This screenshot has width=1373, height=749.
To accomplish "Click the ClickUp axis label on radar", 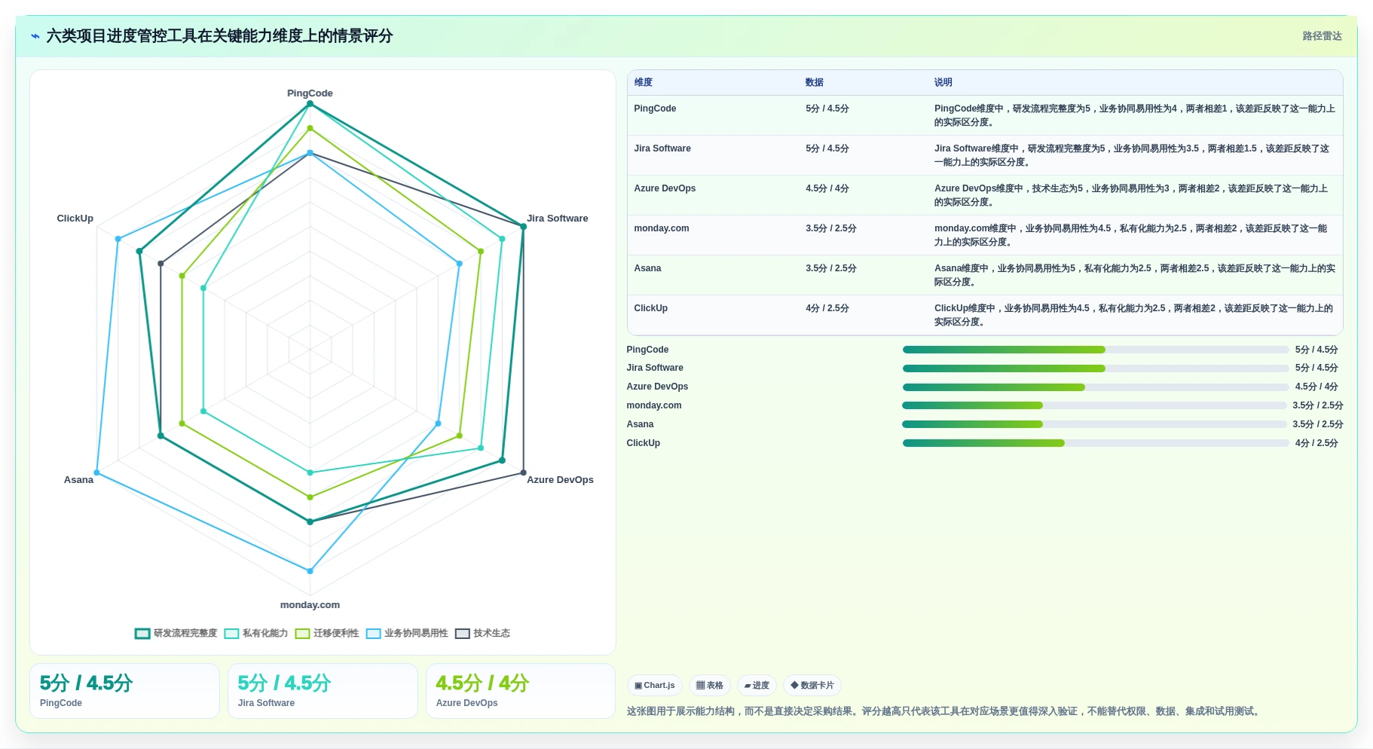I will (x=75, y=219).
